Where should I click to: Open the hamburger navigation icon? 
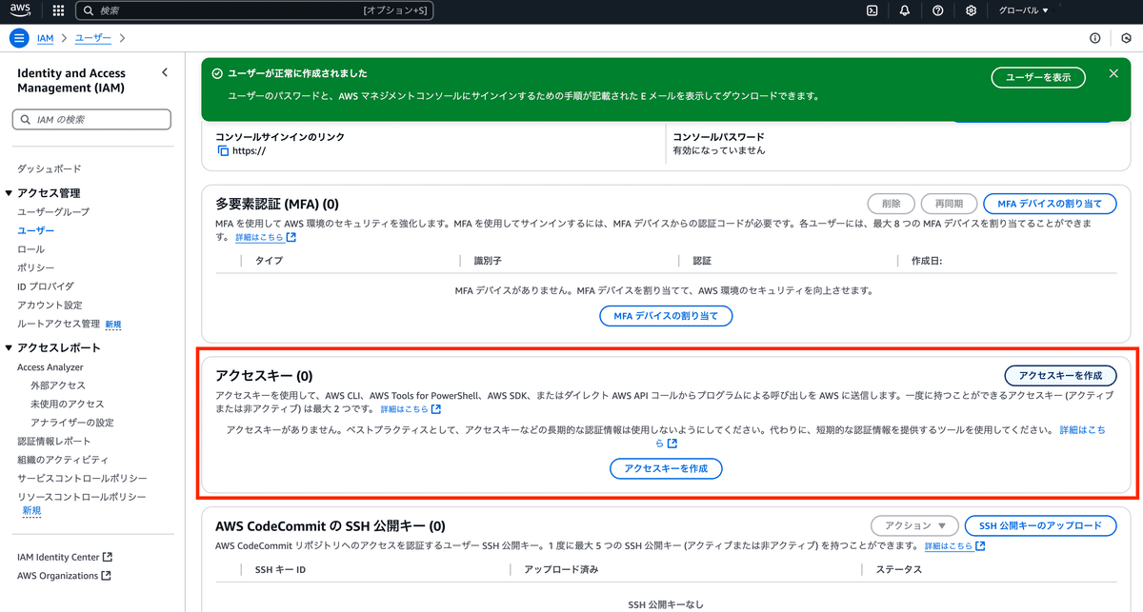[x=18, y=37]
